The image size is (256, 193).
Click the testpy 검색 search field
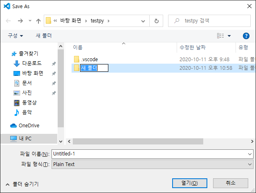(209, 21)
